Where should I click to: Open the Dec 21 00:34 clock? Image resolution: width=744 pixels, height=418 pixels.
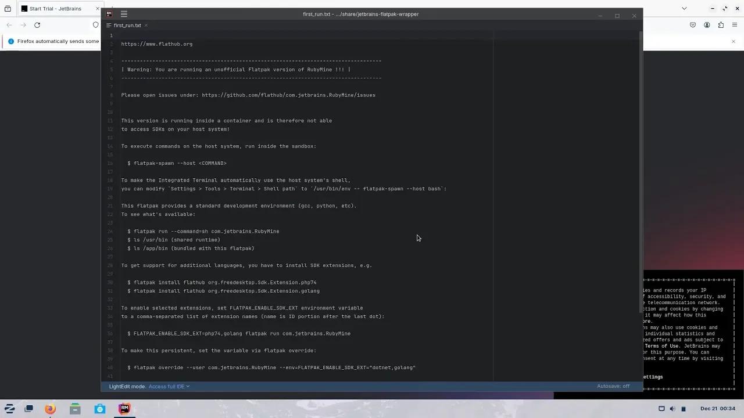pos(718,409)
